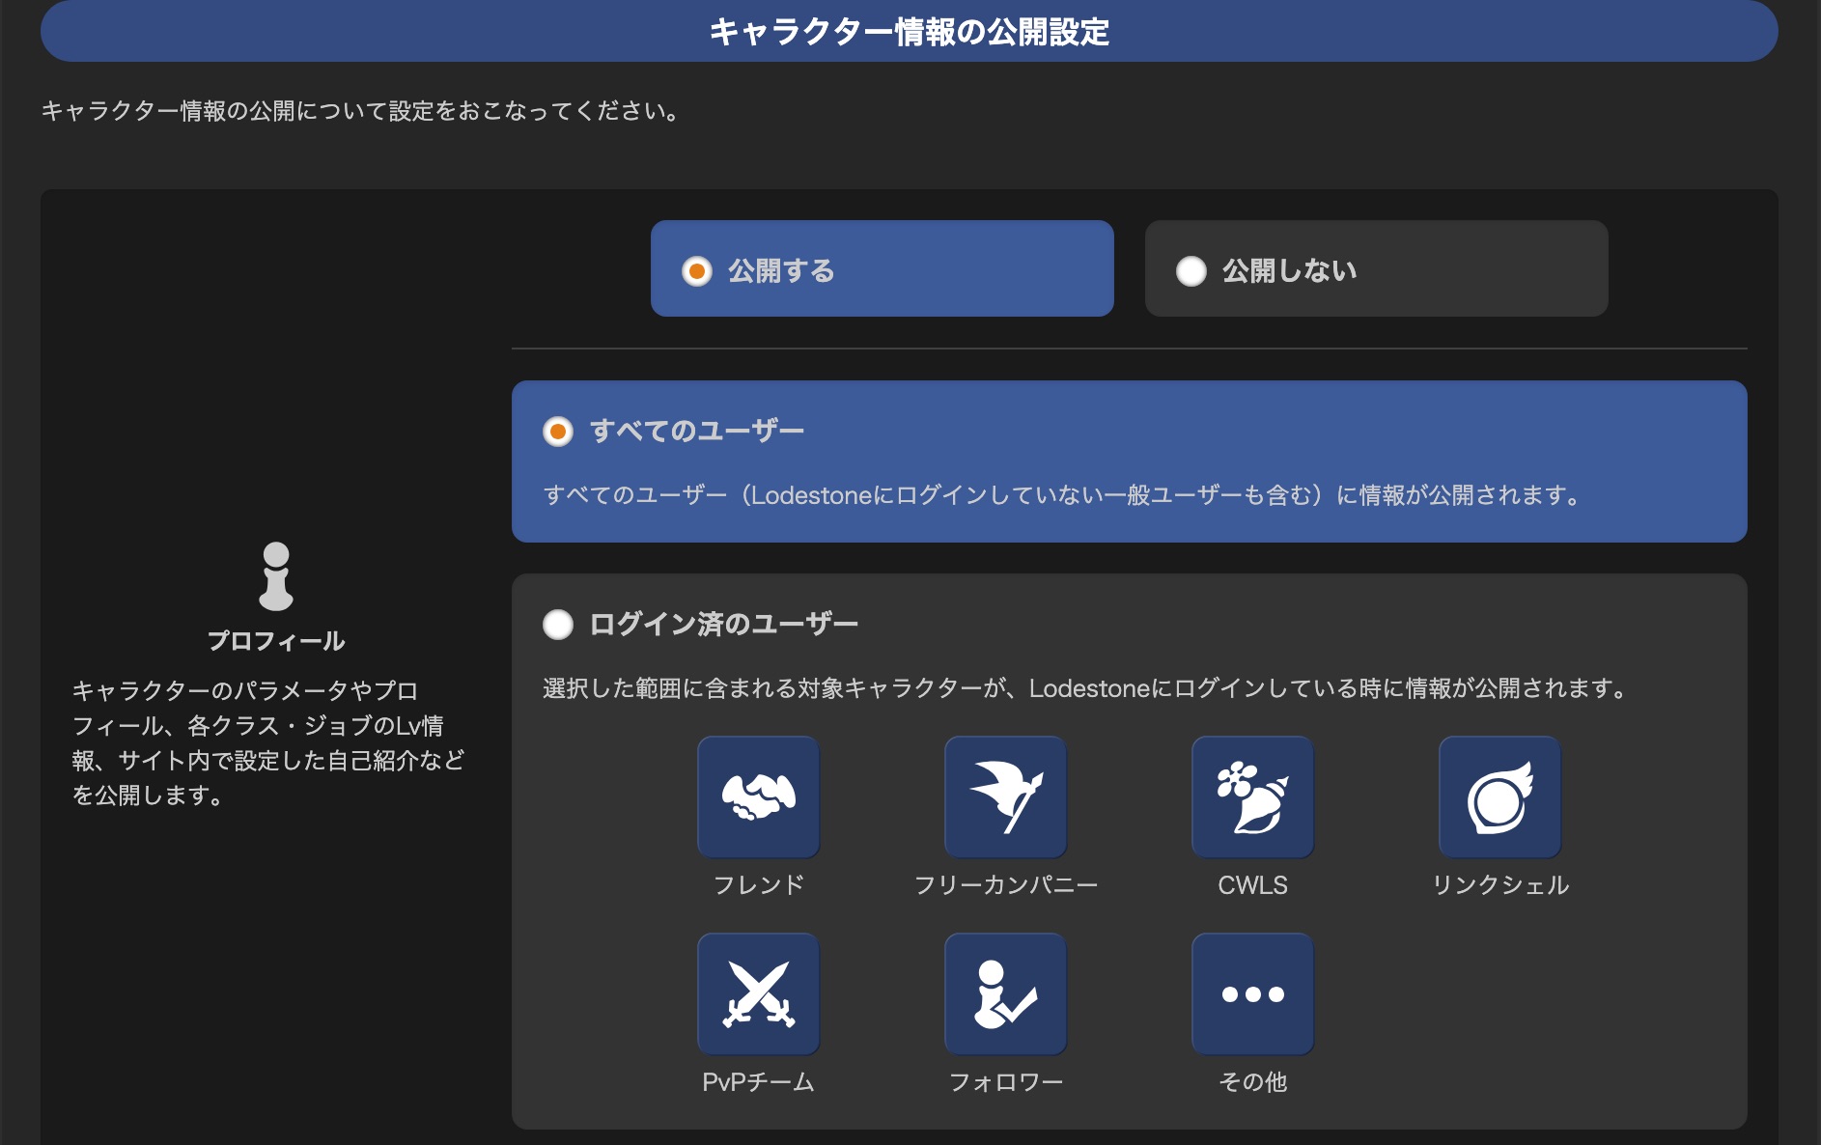
Task: Click the PvPチーム label
Action: click(x=759, y=1082)
